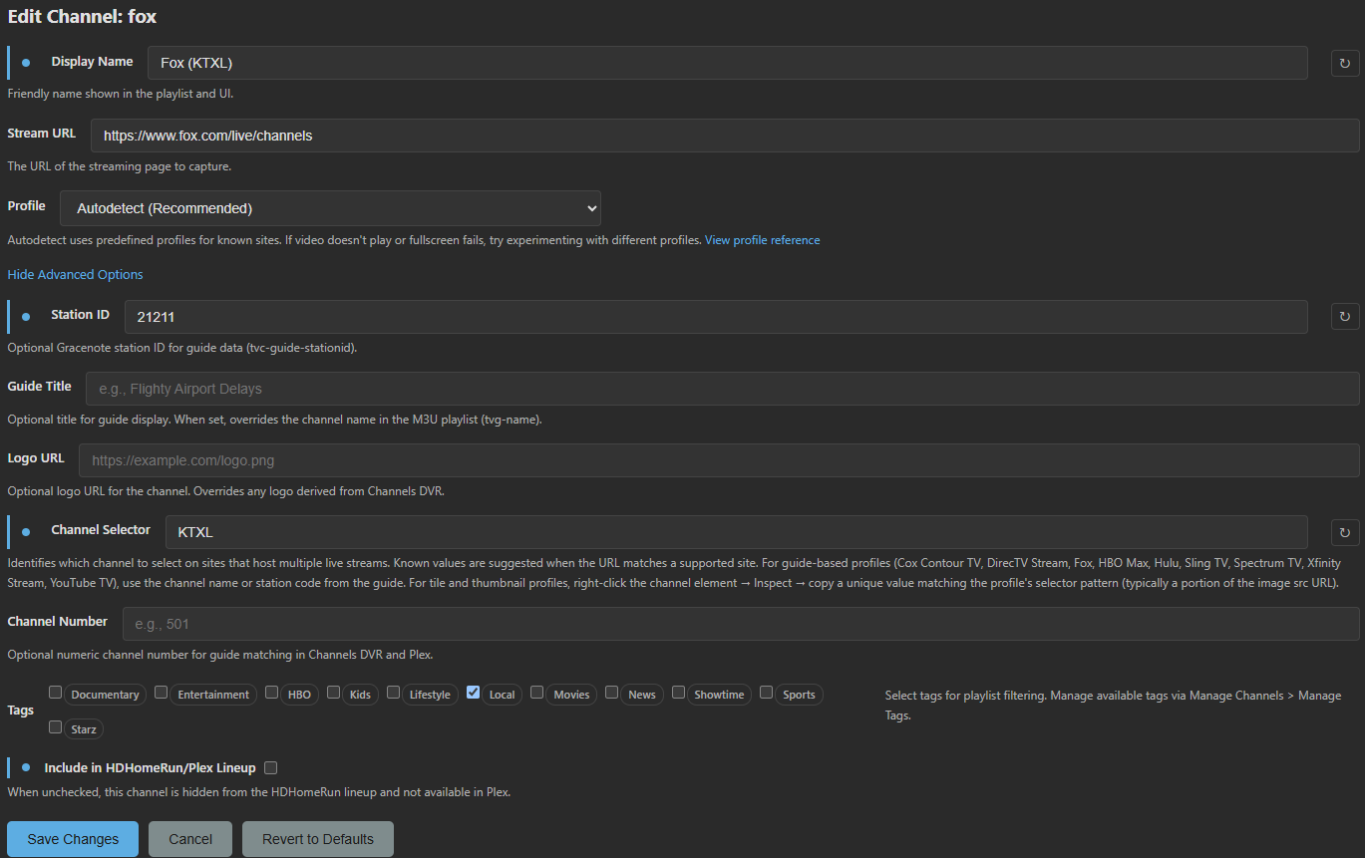Image resolution: width=1365 pixels, height=858 pixels.
Task: Open the View profile reference link
Action: pos(763,240)
